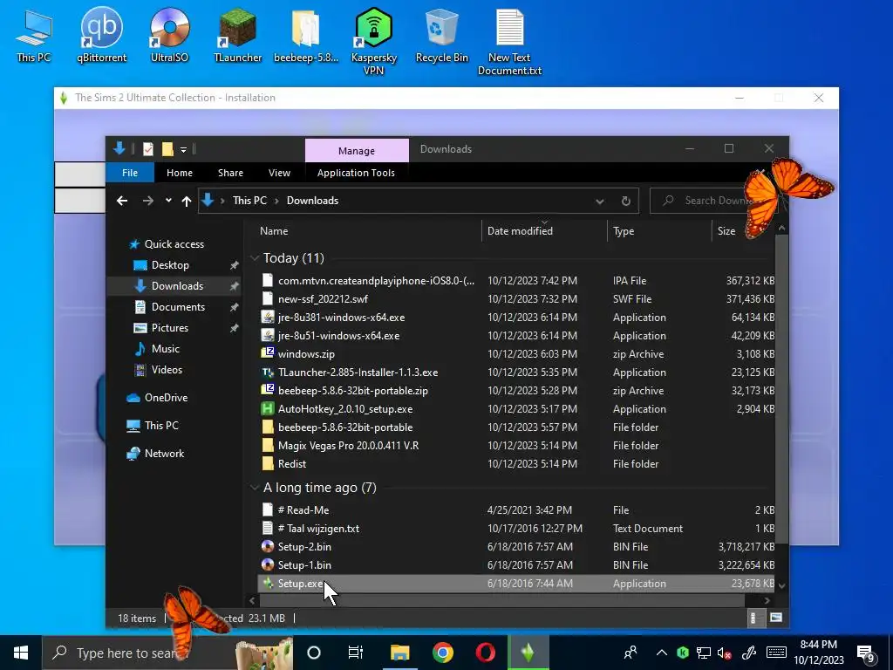Click the horizontal scrollbar of file list
This screenshot has height=670, width=893.
tap(501, 600)
